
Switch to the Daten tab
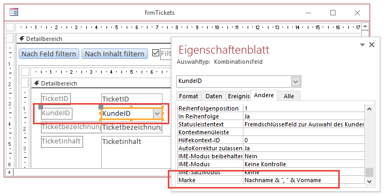pos(214,96)
